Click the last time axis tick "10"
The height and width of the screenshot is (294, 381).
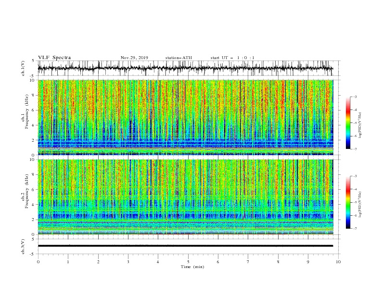(x=338, y=262)
